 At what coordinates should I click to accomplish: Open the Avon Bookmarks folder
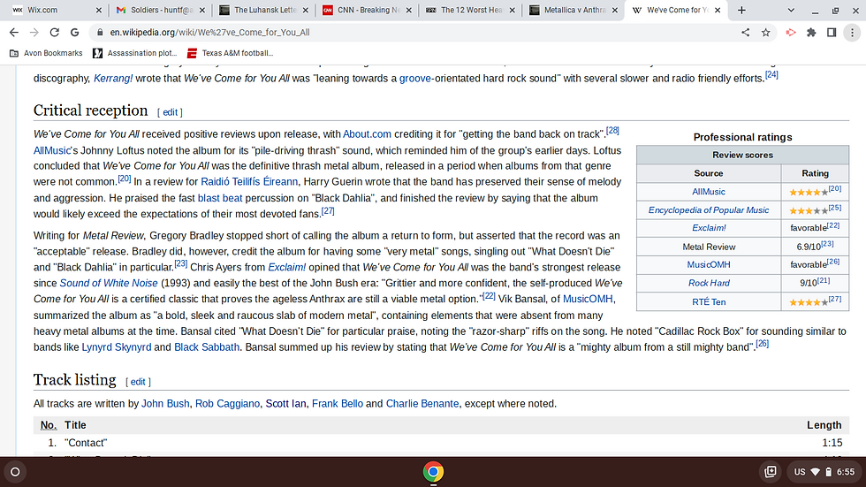(46, 53)
